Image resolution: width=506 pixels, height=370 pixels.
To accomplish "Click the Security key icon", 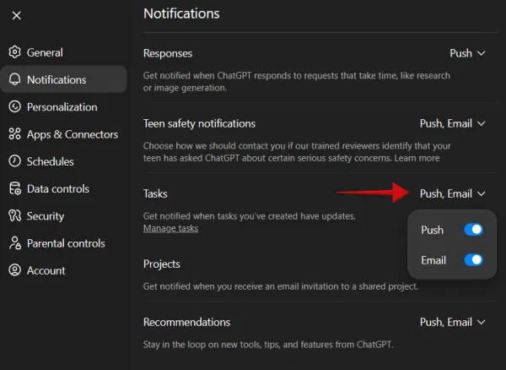I will pos(14,216).
